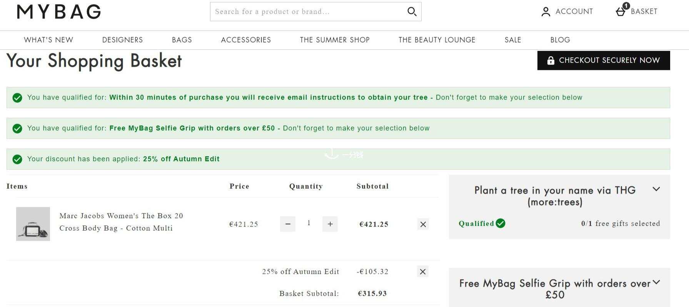Open the Bags menu
The width and height of the screenshot is (689, 307).
coord(182,40)
